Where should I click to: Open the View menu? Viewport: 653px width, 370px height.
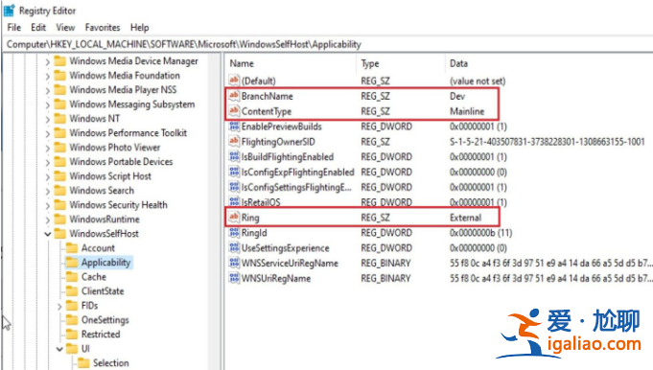pos(65,28)
